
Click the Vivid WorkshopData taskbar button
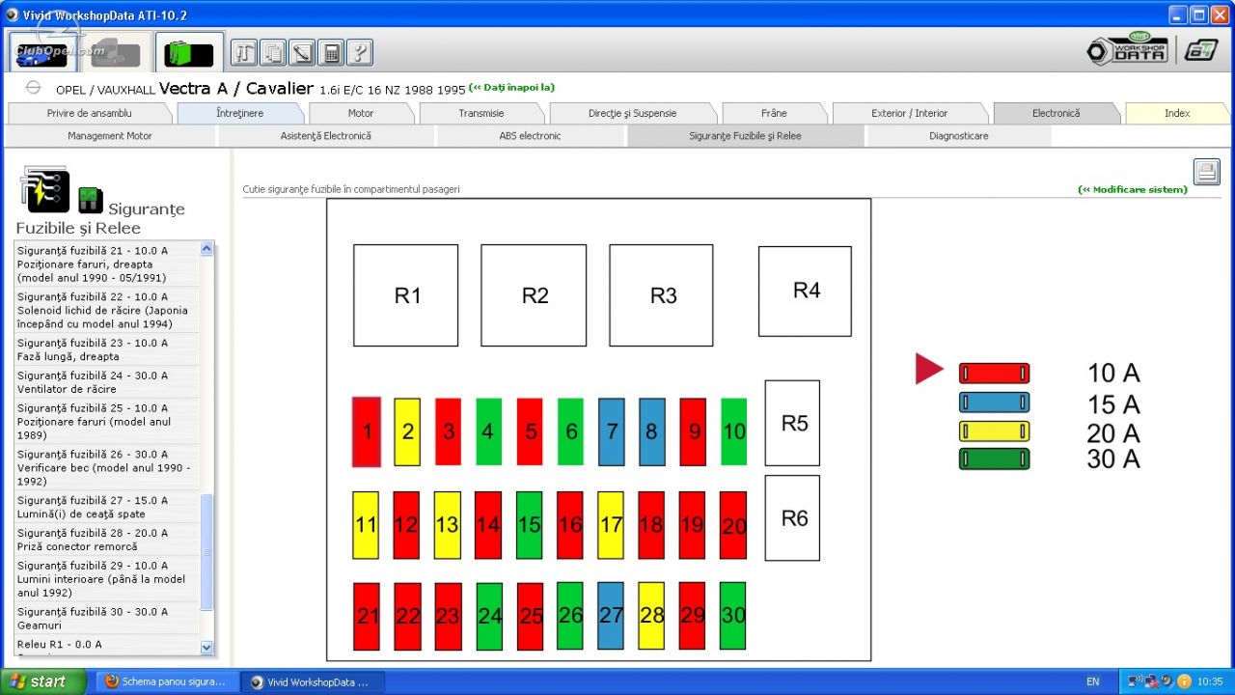[x=313, y=681]
